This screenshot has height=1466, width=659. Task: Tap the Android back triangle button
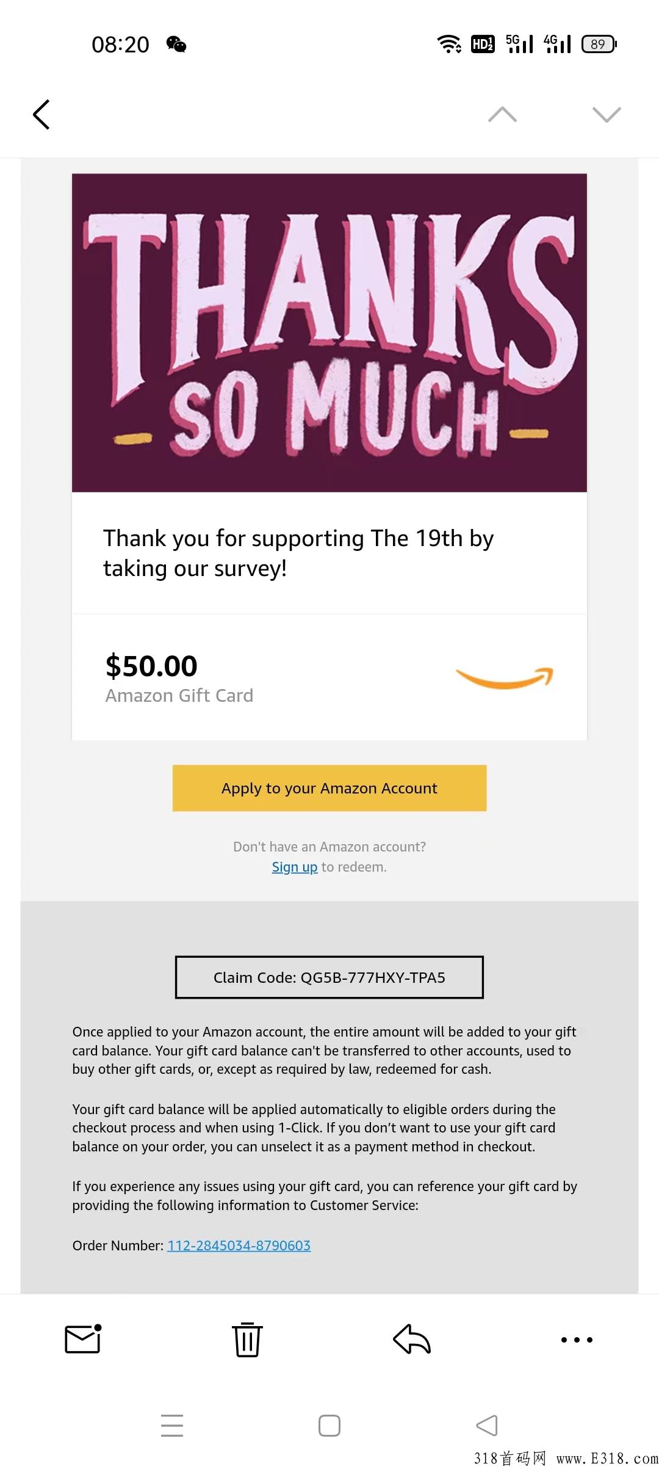point(487,1425)
